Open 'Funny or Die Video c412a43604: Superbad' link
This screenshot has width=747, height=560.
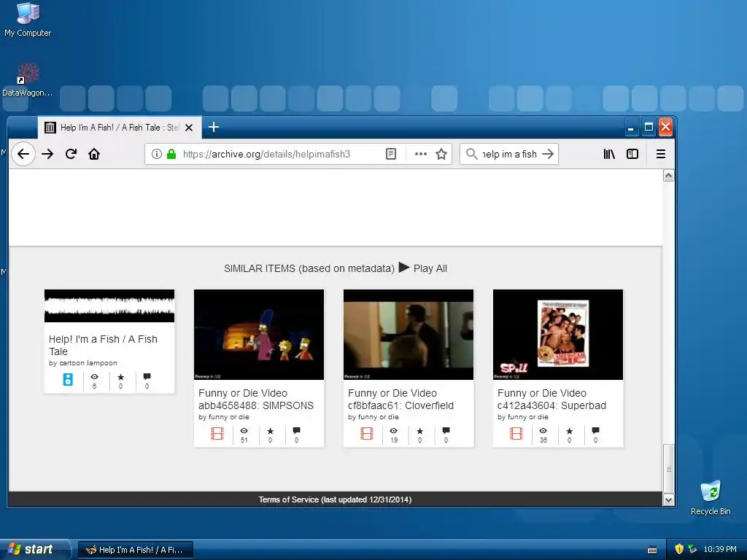click(551, 399)
